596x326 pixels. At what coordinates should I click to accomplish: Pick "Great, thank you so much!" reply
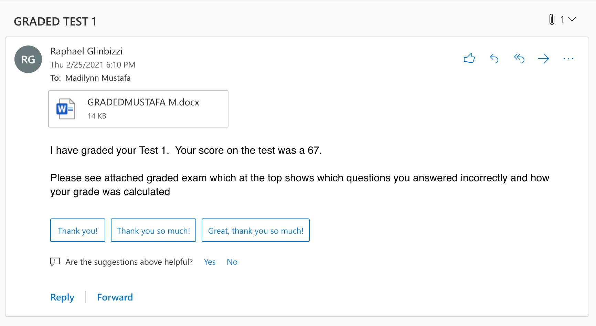click(x=256, y=230)
